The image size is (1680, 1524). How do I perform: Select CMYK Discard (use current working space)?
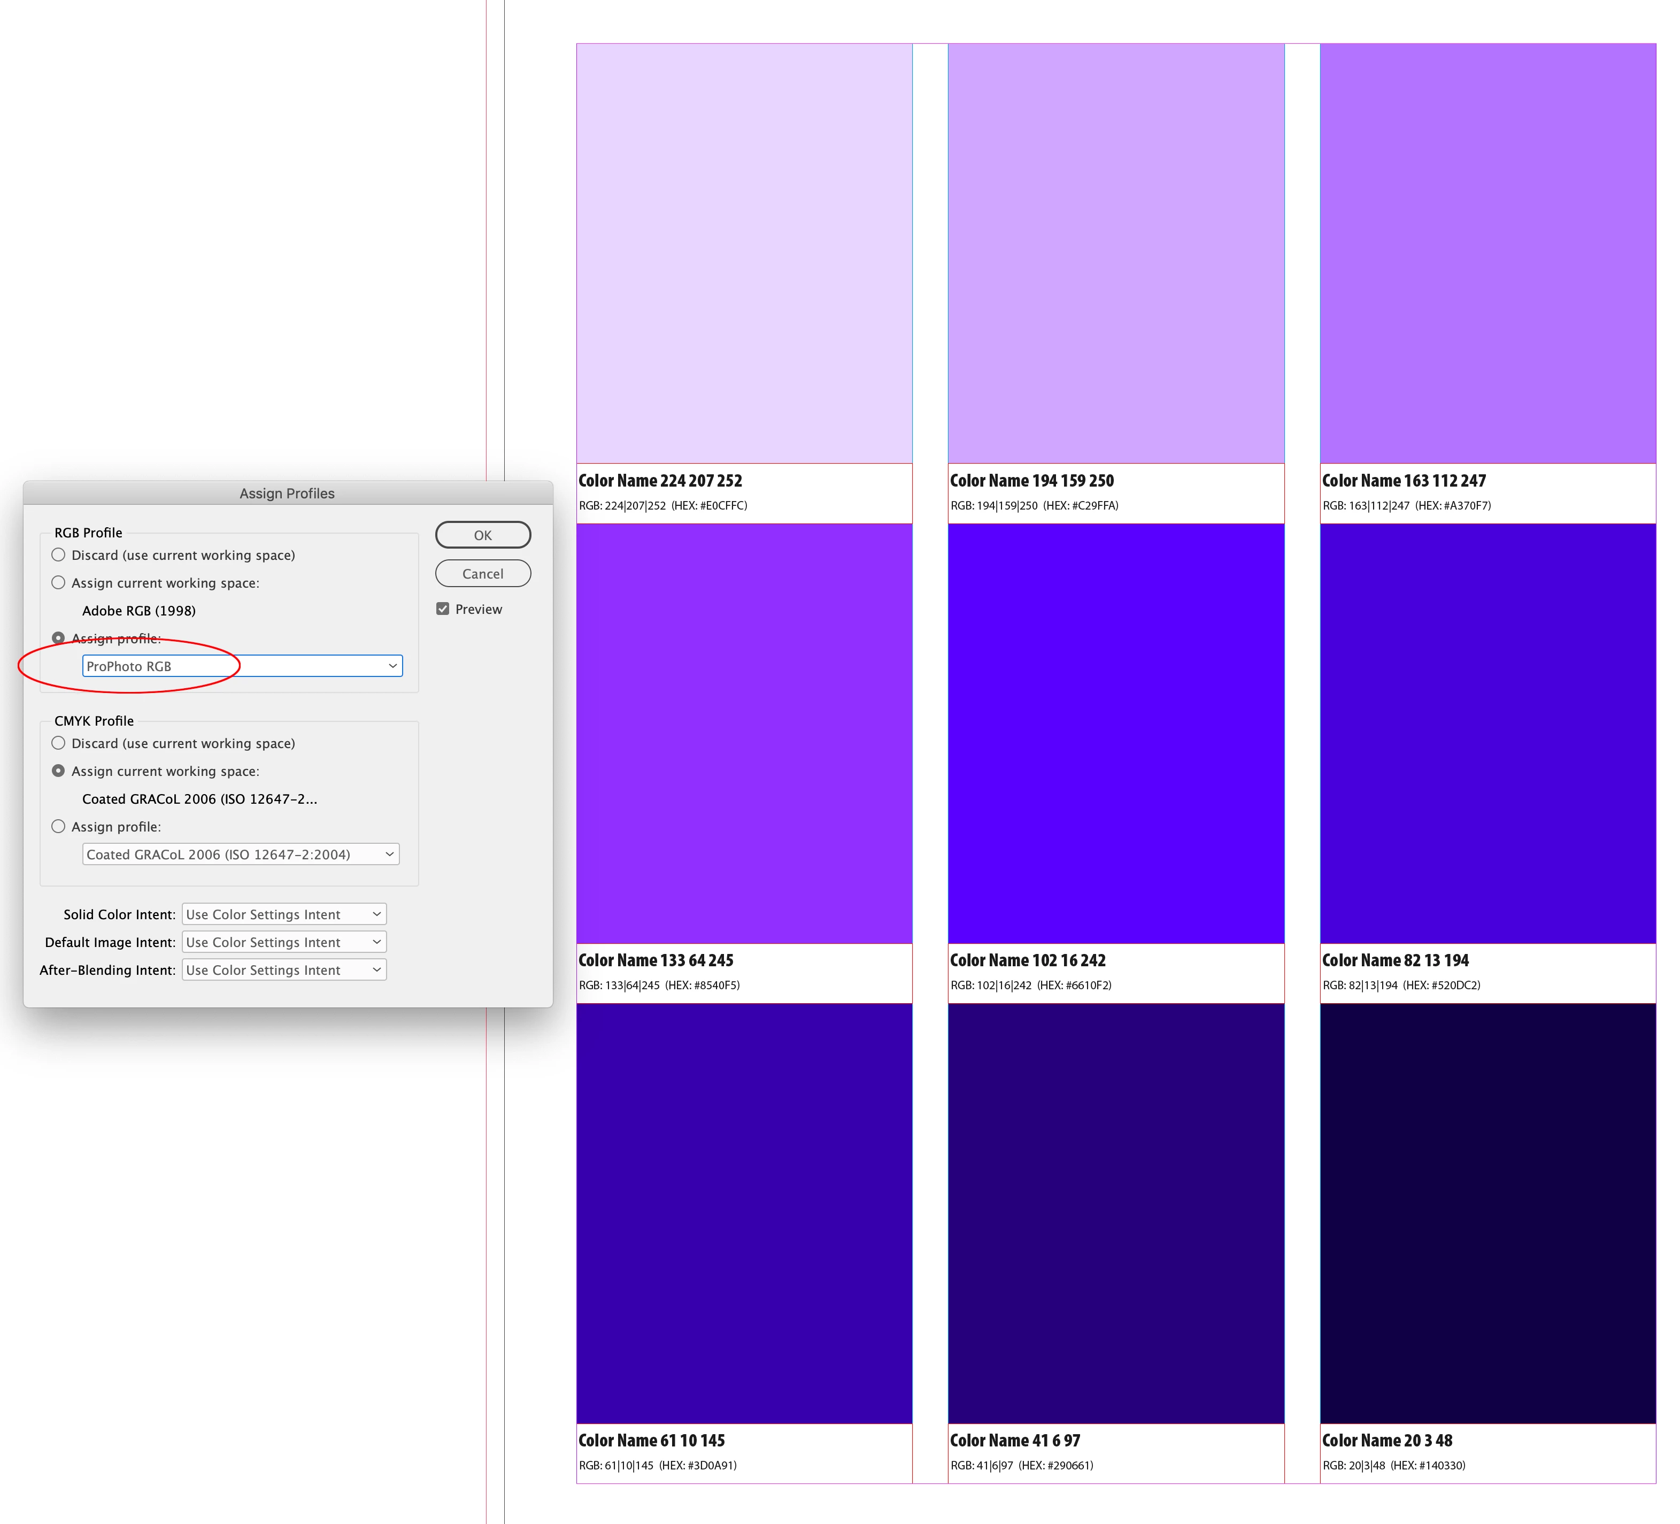pyautogui.click(x=58, y=743)
